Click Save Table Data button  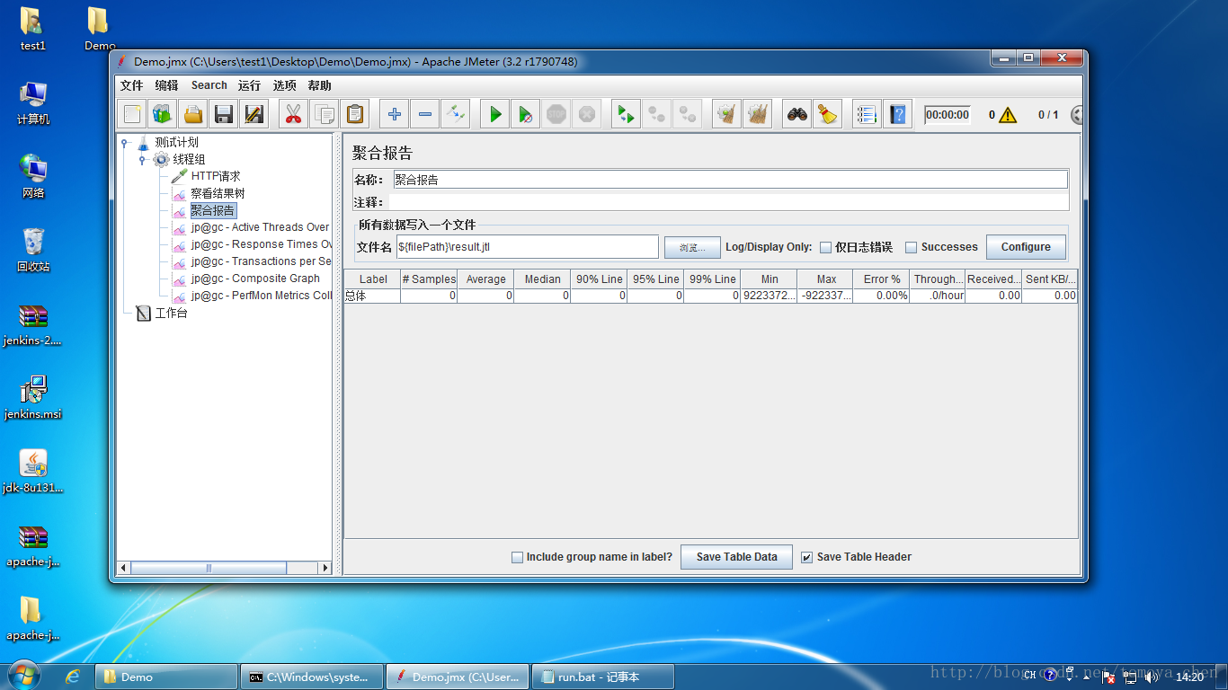736,557
